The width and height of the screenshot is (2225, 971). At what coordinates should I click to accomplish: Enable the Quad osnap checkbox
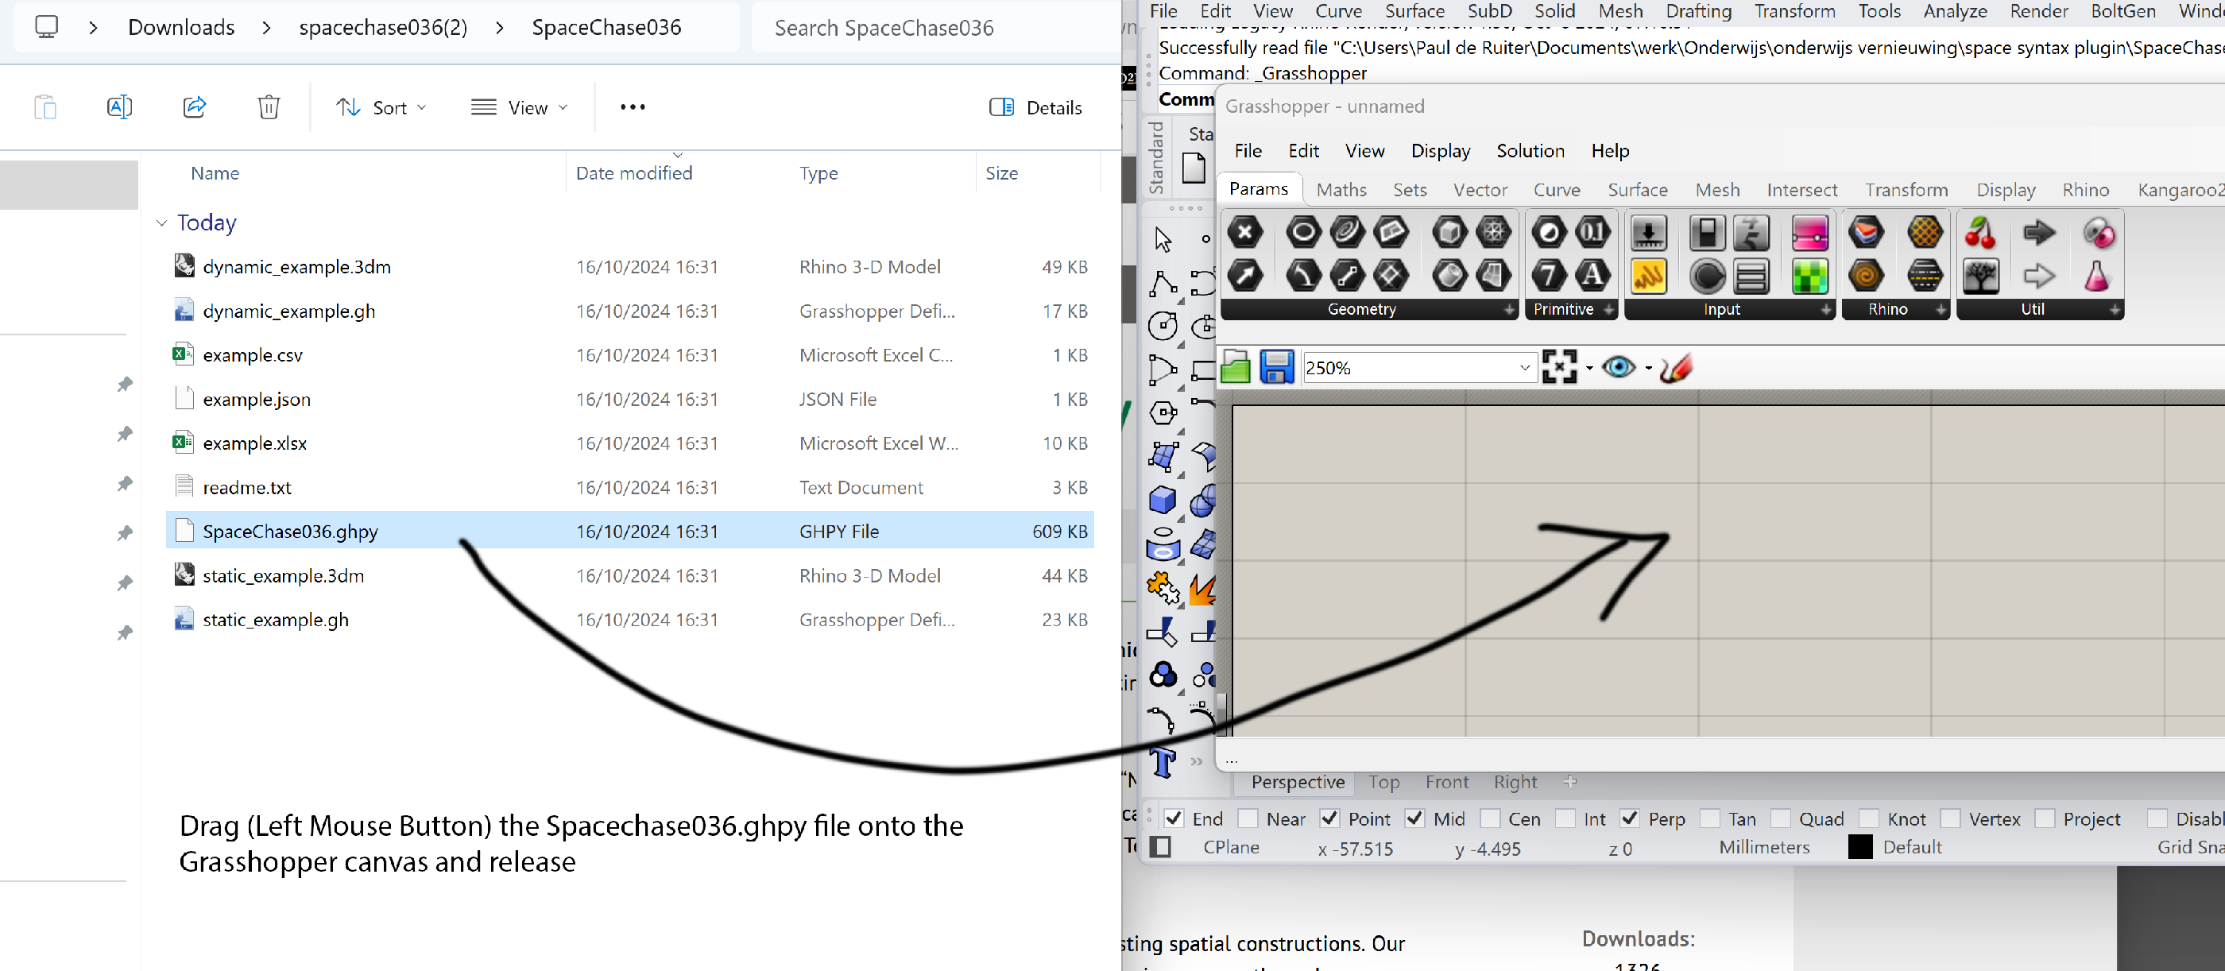coord(1780,818)
